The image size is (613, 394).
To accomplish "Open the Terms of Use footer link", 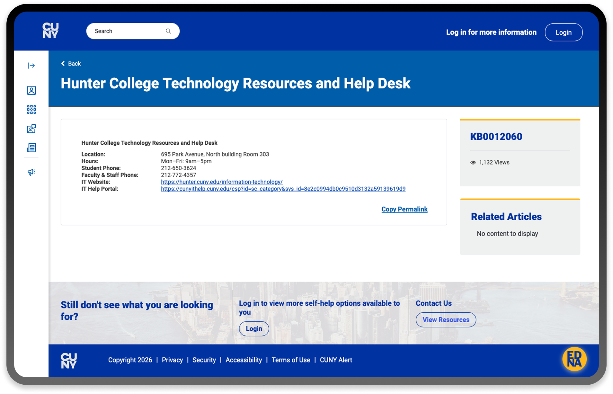I will pyautogui.click(x=291, y=360).
